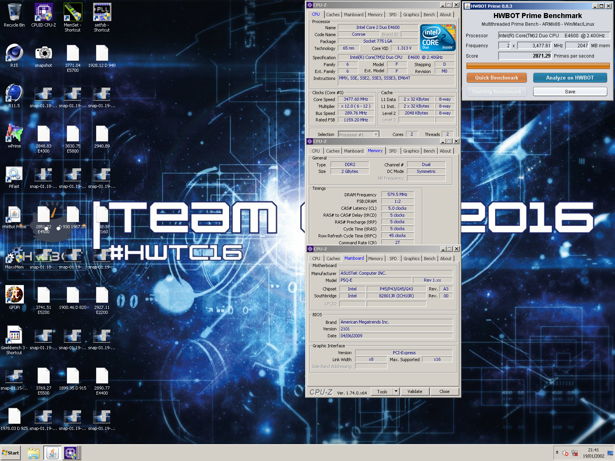Image resolution: width=615 pixels, height=461 pixels.
Task: Open the Processor selection dropdown in CPU-Z
Action: 376,134
